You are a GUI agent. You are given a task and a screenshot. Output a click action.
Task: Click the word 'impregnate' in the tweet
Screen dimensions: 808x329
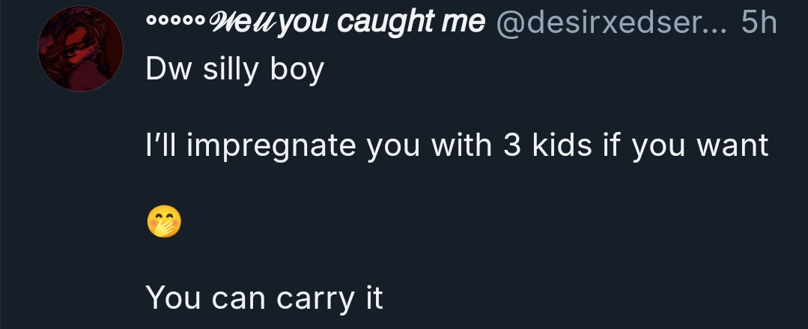tap(272, 146)
